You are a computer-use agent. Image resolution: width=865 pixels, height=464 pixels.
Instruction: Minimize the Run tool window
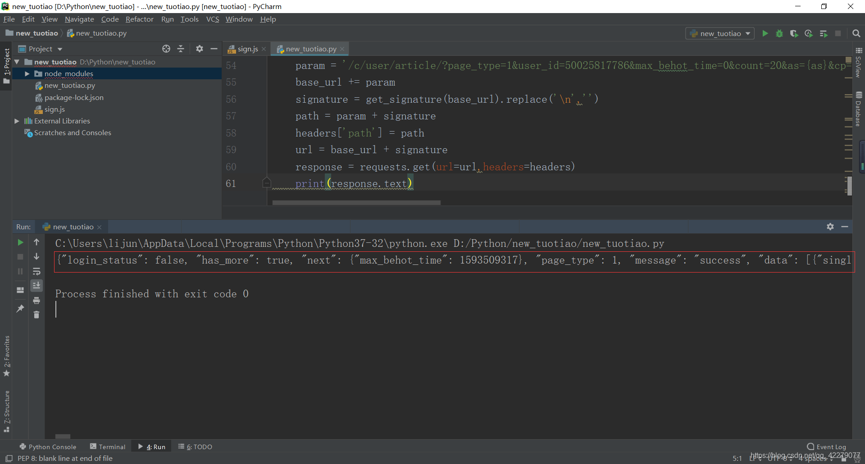(x=845, y=227)
